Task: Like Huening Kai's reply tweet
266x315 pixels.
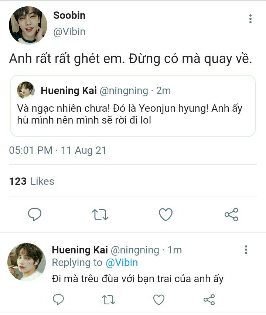Action: point(159,299)
